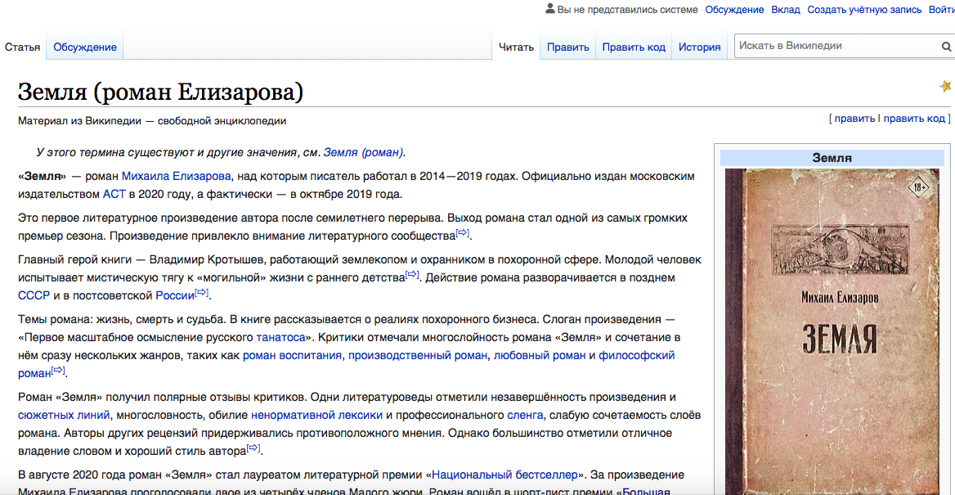Open the reference marker after «сообщества»
This screenshot has width=955, height=495.
463,233
